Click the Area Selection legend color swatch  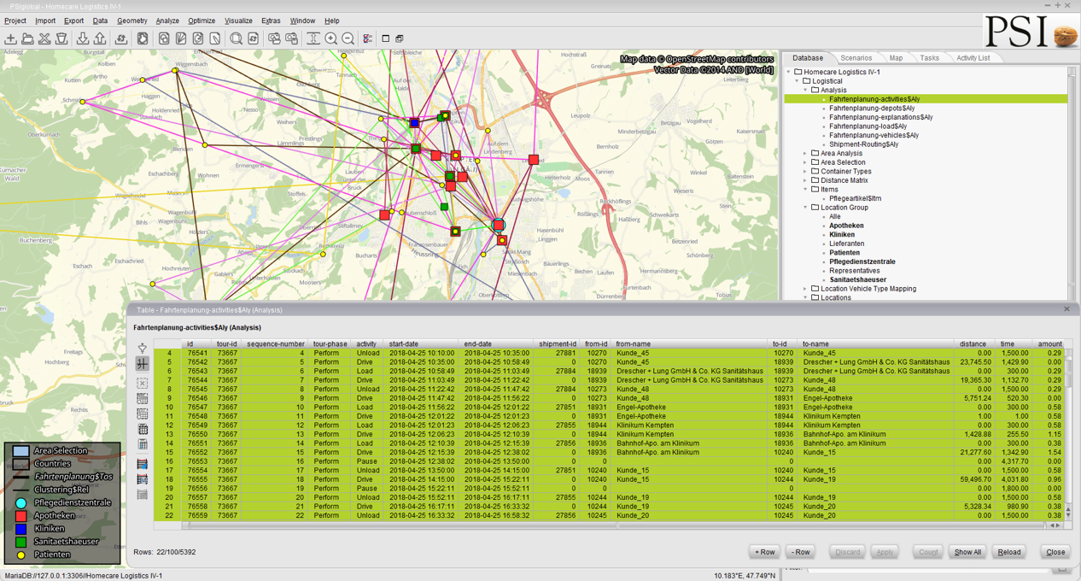(x=20, y=451)
